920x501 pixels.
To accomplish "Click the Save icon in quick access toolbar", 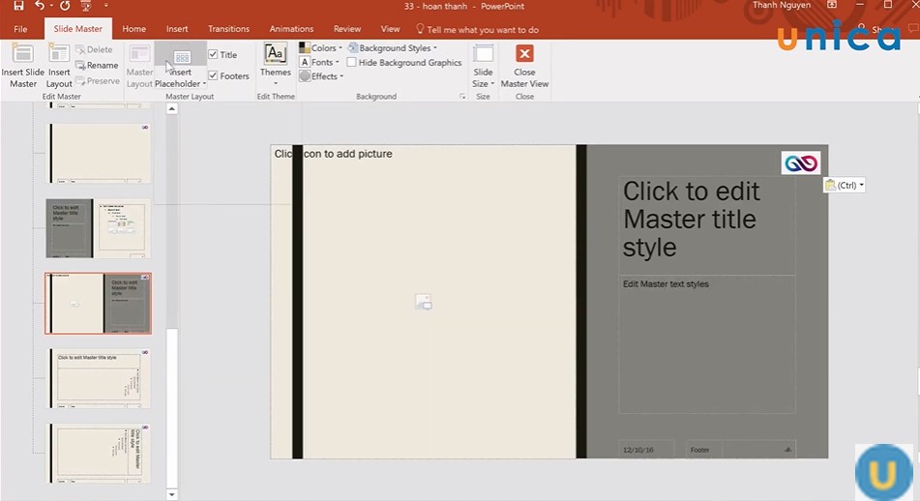I will [x=18, y=6].
